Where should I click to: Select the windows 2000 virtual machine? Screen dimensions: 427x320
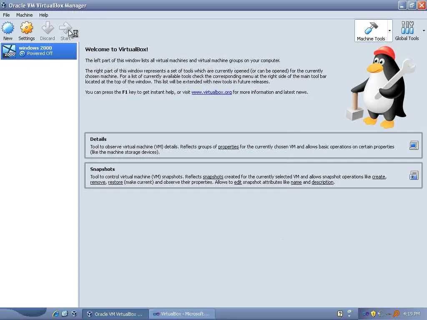click(39, 51)
